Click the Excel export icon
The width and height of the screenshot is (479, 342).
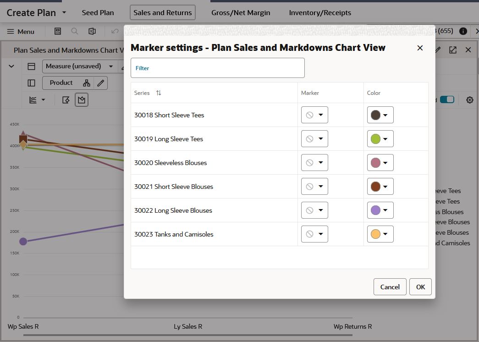pos(92,31)
